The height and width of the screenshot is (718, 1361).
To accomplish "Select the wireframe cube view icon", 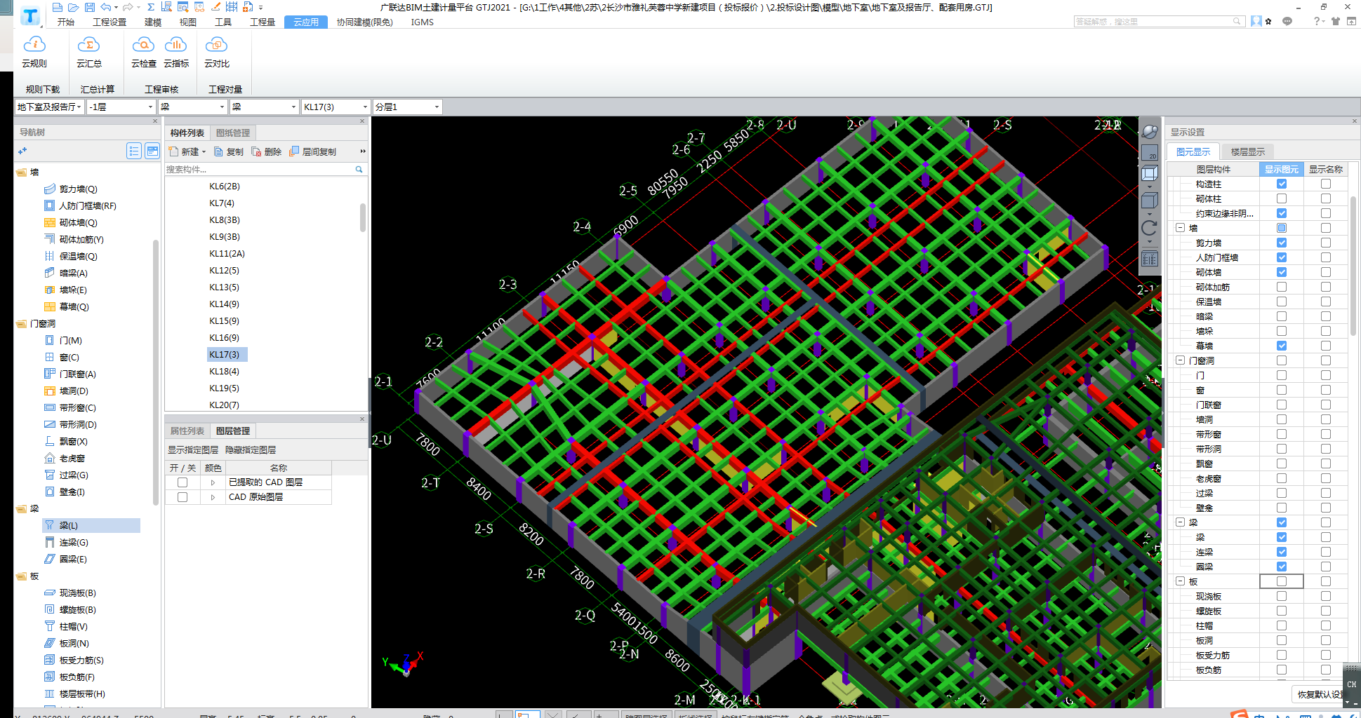I will (x=1150, y=173).
